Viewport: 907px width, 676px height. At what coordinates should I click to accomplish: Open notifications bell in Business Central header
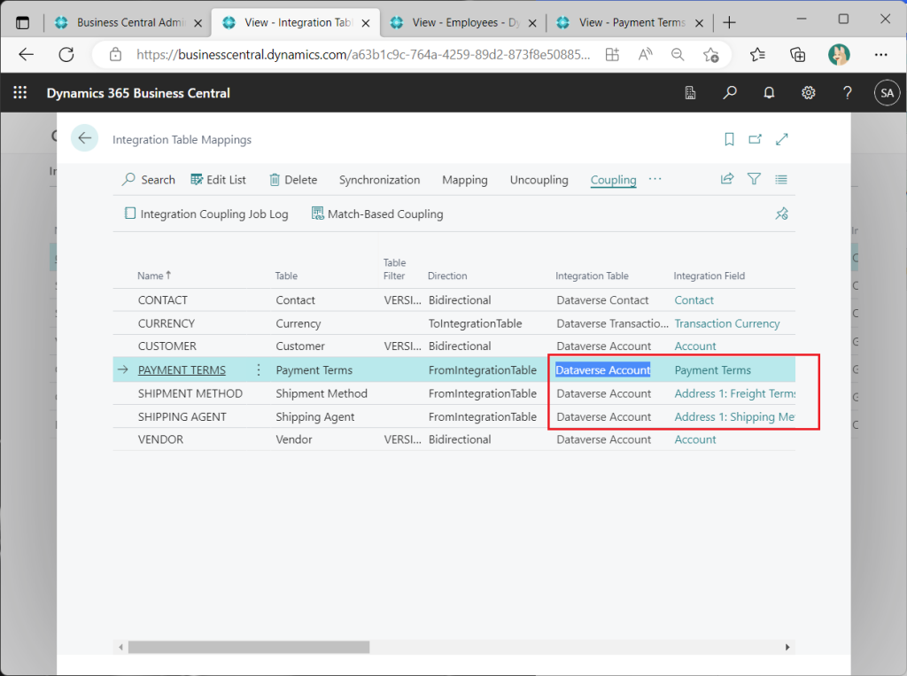tap(769, 93)
